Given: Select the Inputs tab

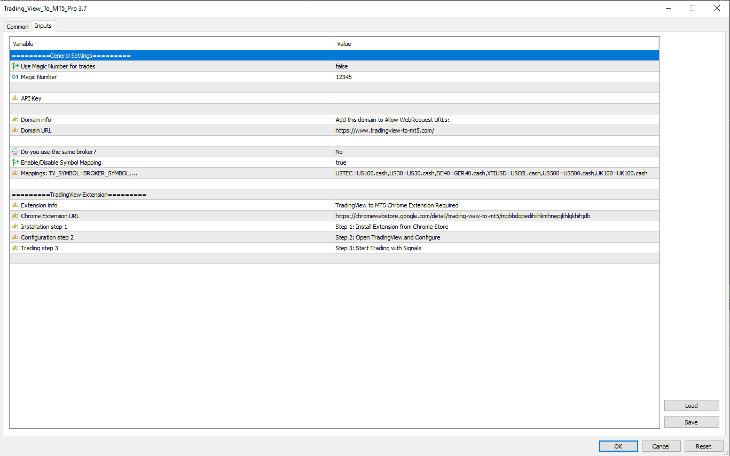Looking at the screenshot, I should coord(43,26).
